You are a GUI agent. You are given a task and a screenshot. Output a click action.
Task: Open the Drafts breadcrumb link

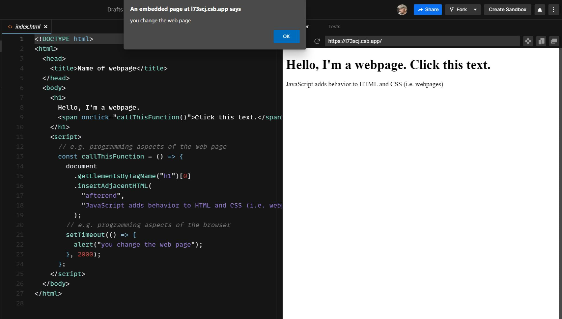(115, 10)
